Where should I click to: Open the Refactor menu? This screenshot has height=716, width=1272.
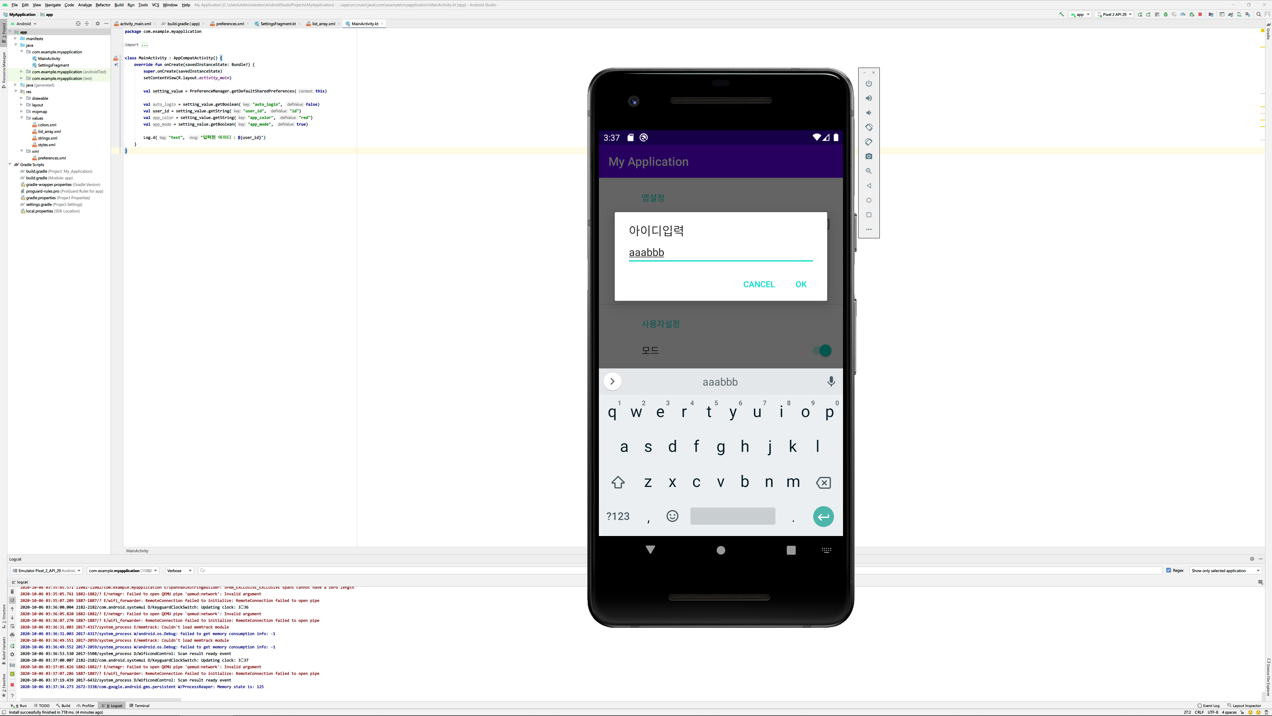coord(103,5)
